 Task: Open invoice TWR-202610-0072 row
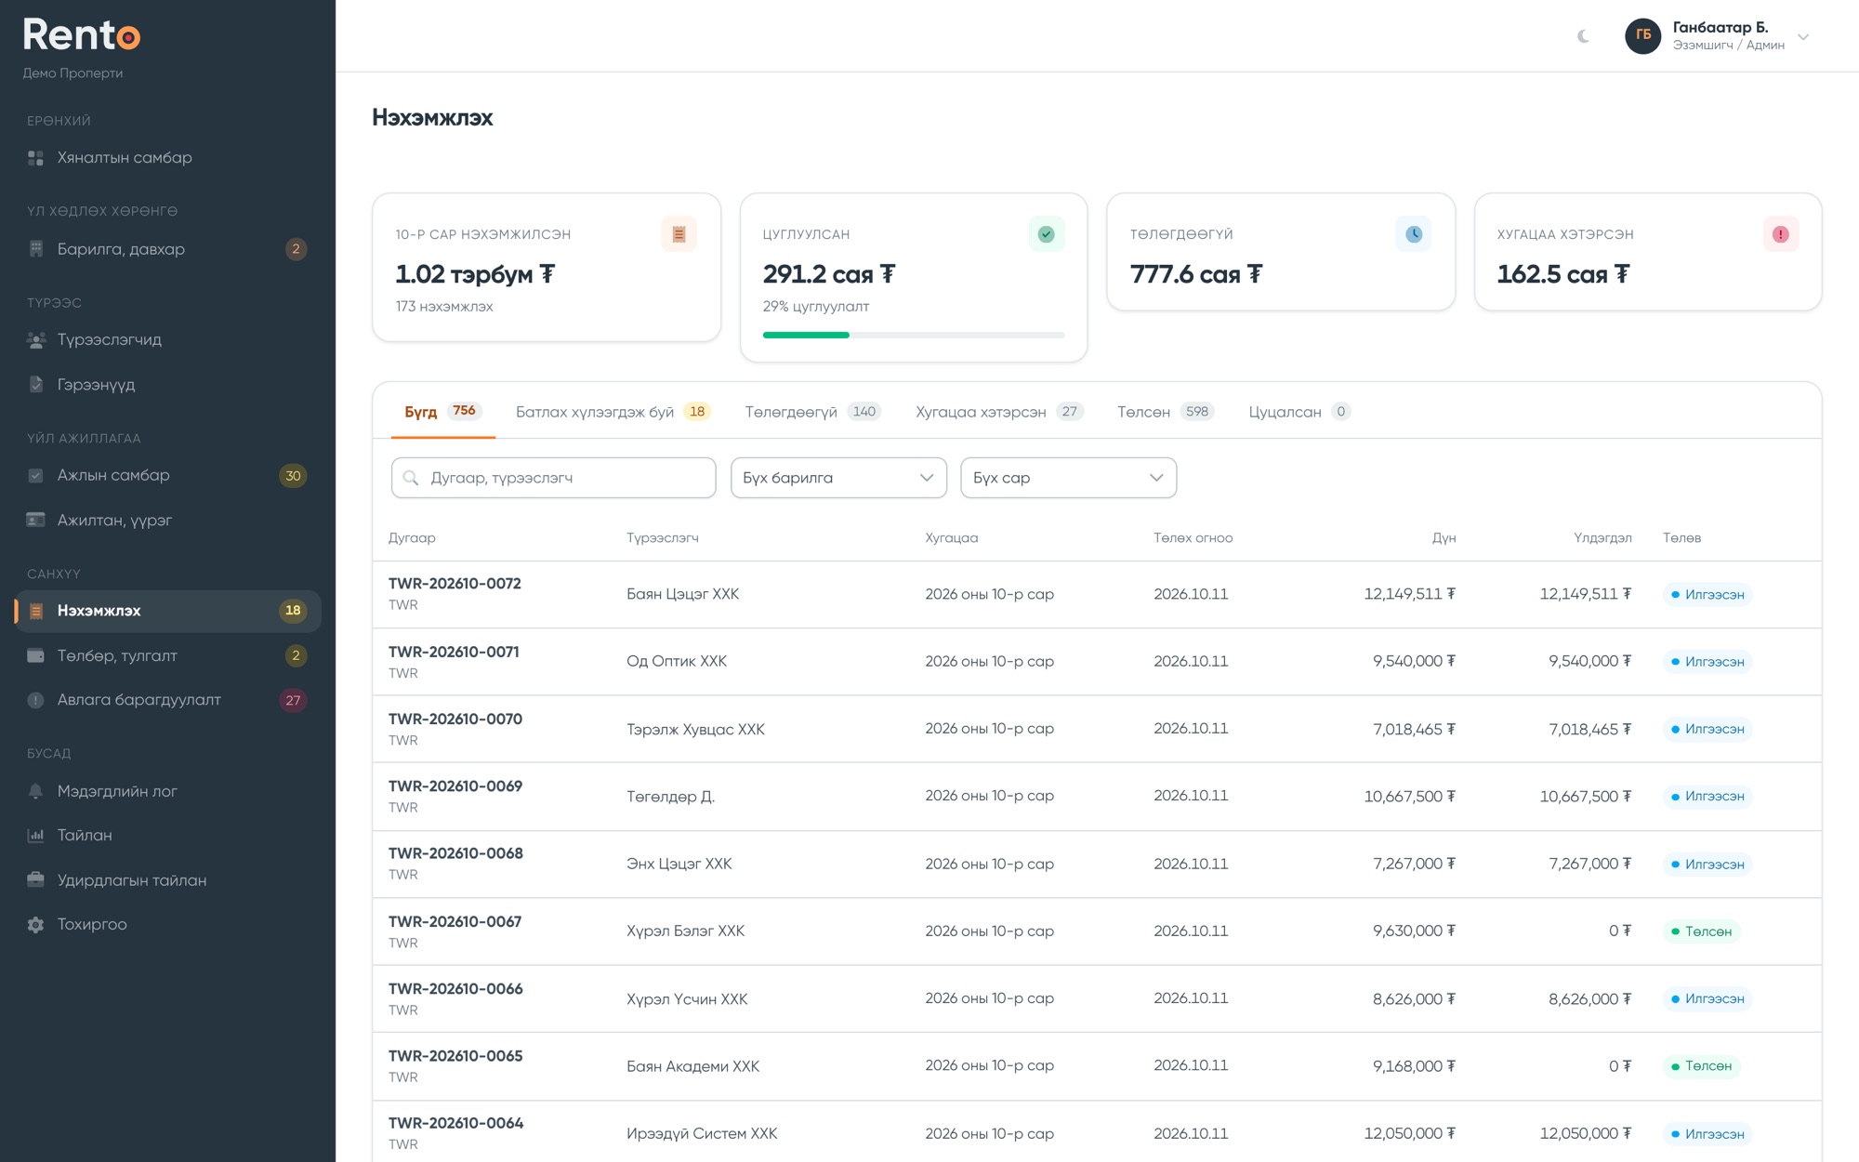(1097, 594)
